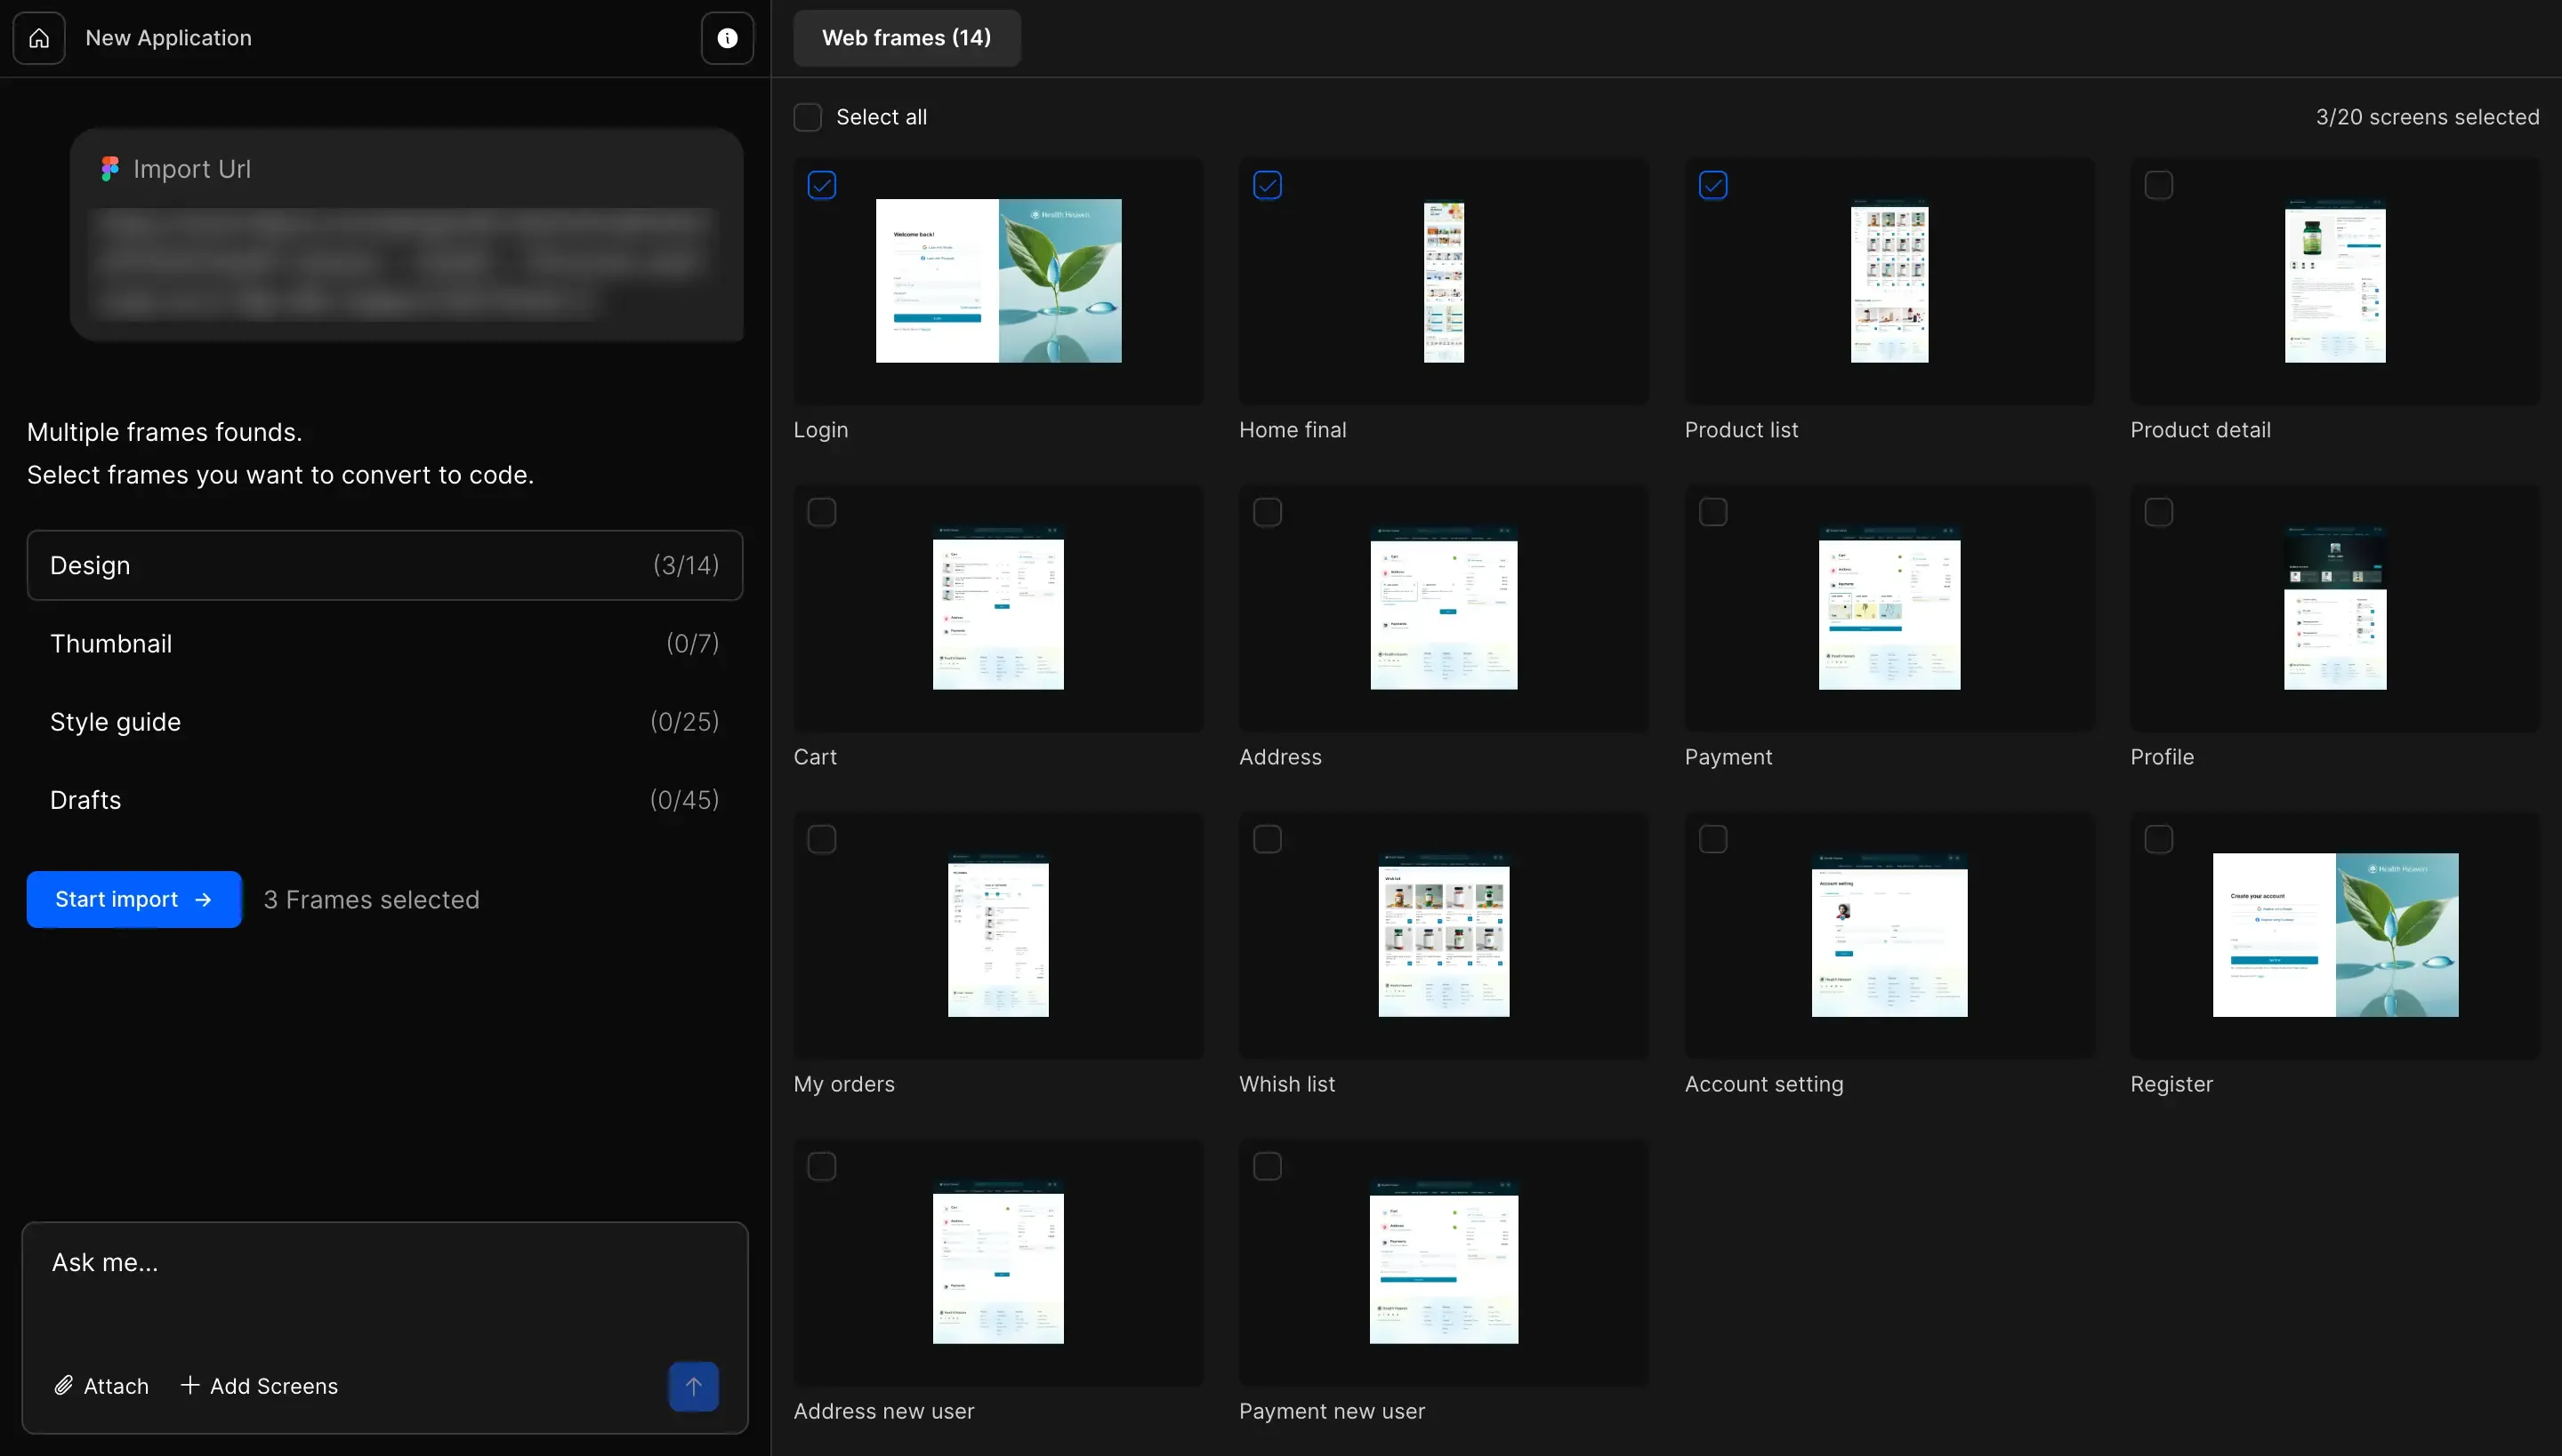The width and height of the screenshot is (2562, 1456).
Task: Check the Account setting frame checkbox
Action: point(1713,839)
